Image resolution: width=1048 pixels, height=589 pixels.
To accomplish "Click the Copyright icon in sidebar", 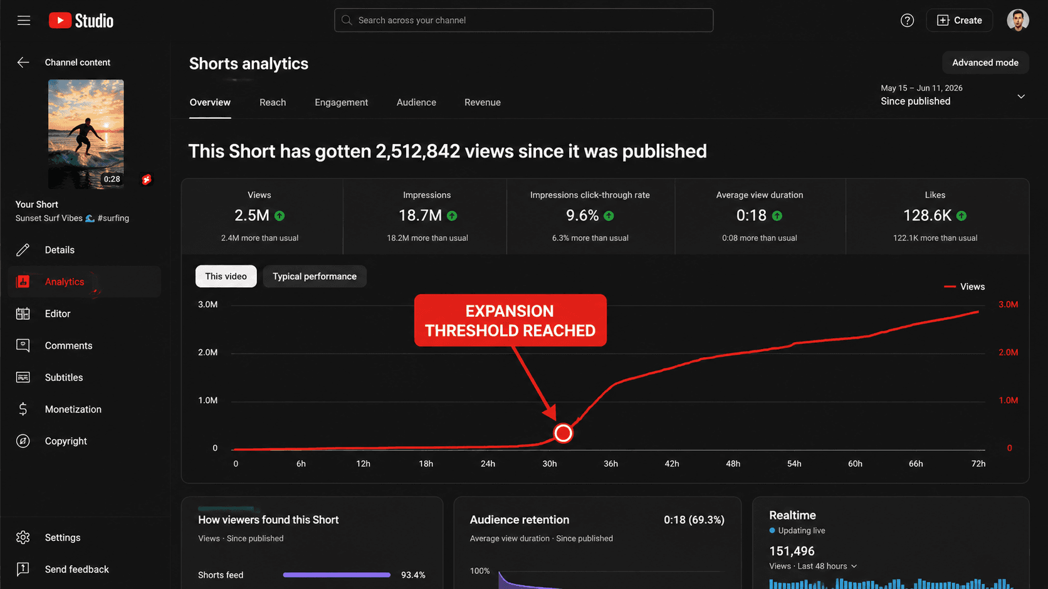I will pyautogui.click(x=23, y=441).
